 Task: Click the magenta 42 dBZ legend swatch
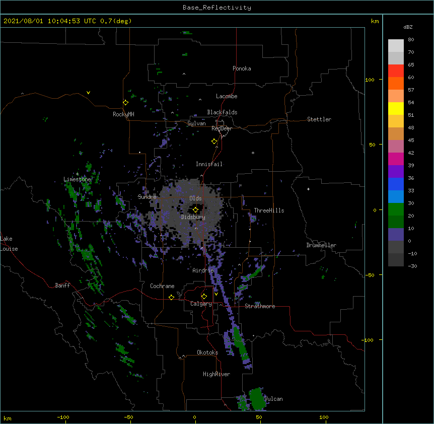396,159
